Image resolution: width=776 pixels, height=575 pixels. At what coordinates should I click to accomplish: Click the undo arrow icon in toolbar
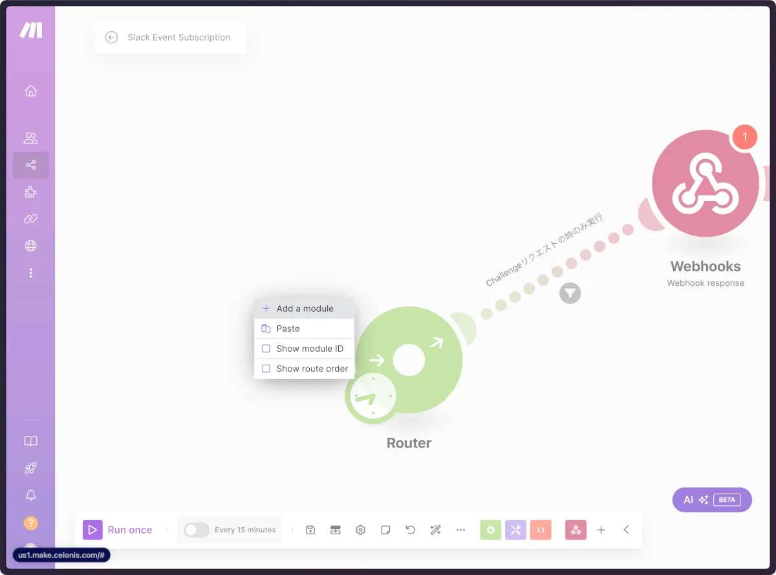coord(411,530)
